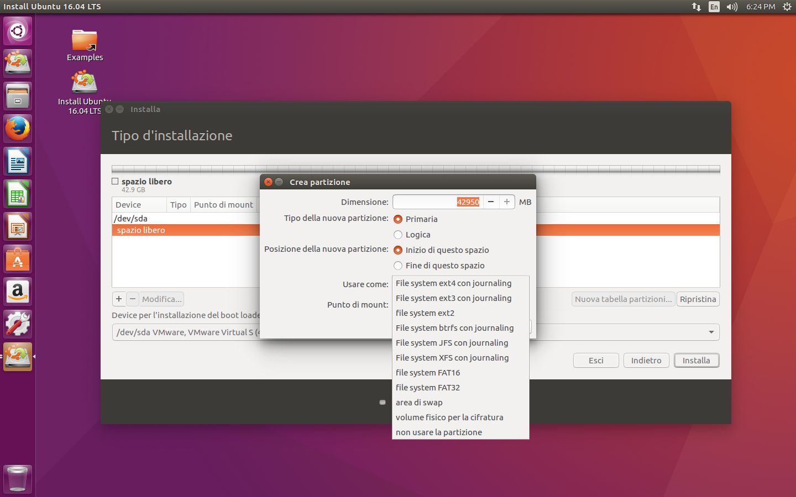The width and height of the screenshot is (796, 497).
Task: Click the + stepper to increase Dimensione
Action: [506, 202]
